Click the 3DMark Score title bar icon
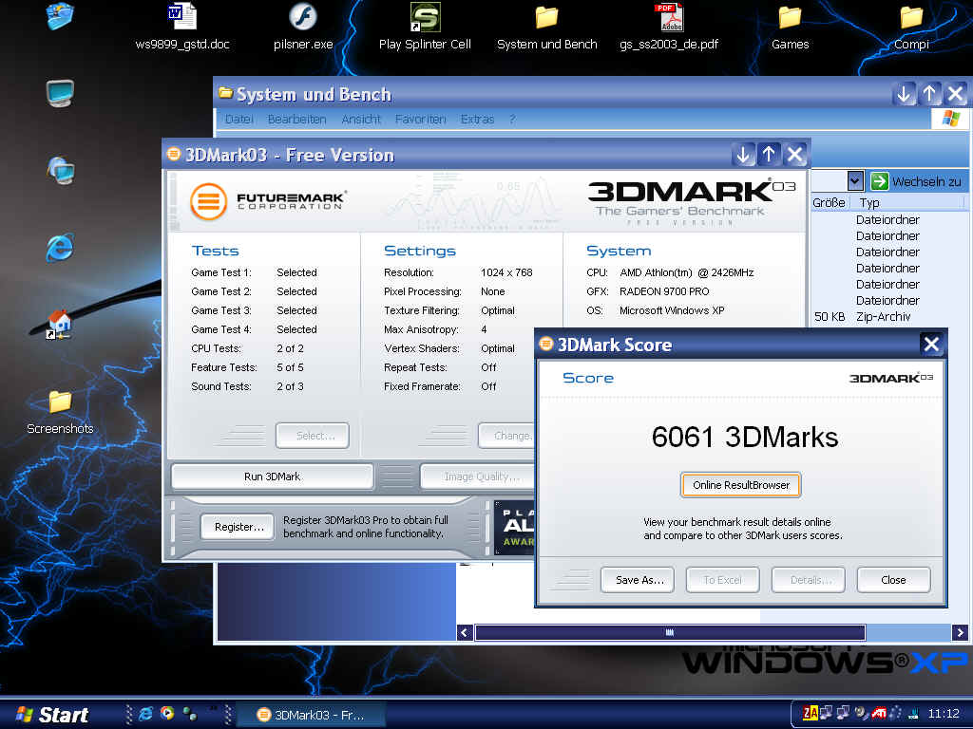This screenshot has width=973, height=729. [x=546, y=344]
